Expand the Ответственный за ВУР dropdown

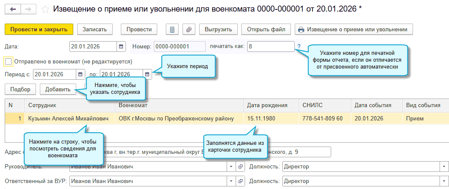pos(232,181)
